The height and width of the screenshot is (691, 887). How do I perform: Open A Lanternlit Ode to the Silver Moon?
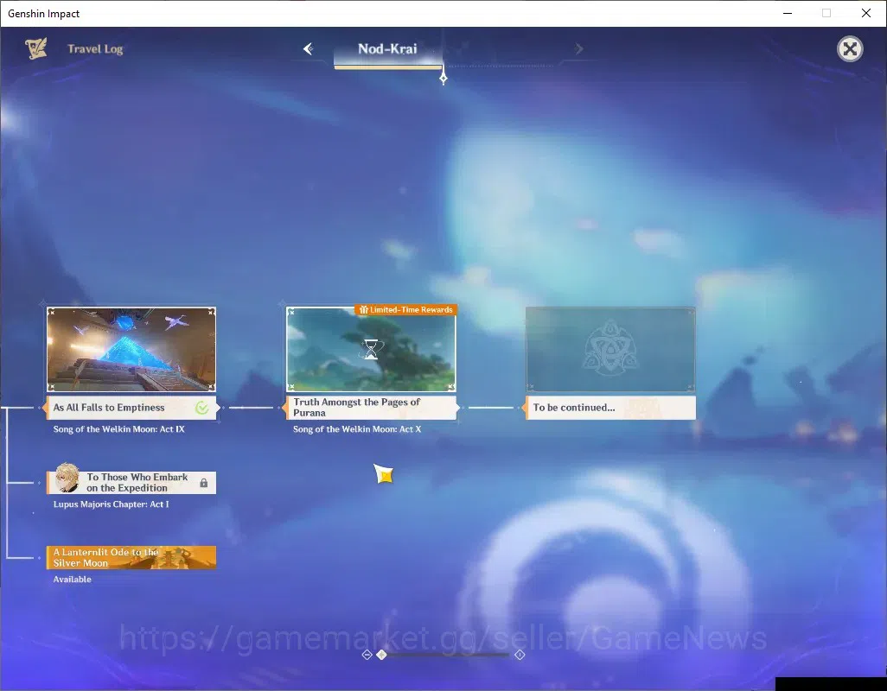point(131,558)
